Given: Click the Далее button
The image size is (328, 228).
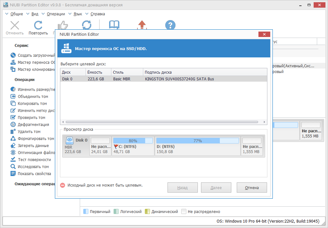Looking at the screenshot, I should pyautogui.click(x=216, y=188).
